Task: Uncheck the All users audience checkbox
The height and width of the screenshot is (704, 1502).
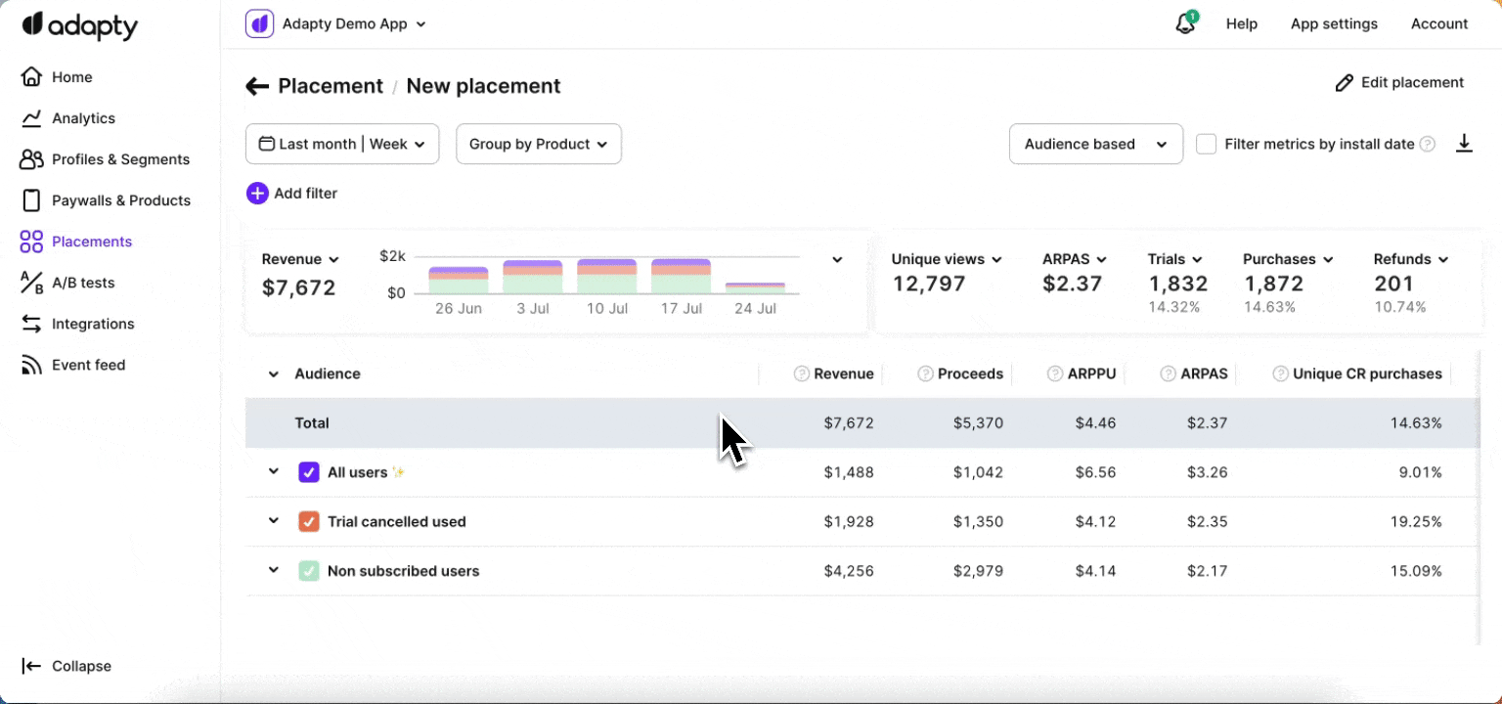Action: [309, 472]
